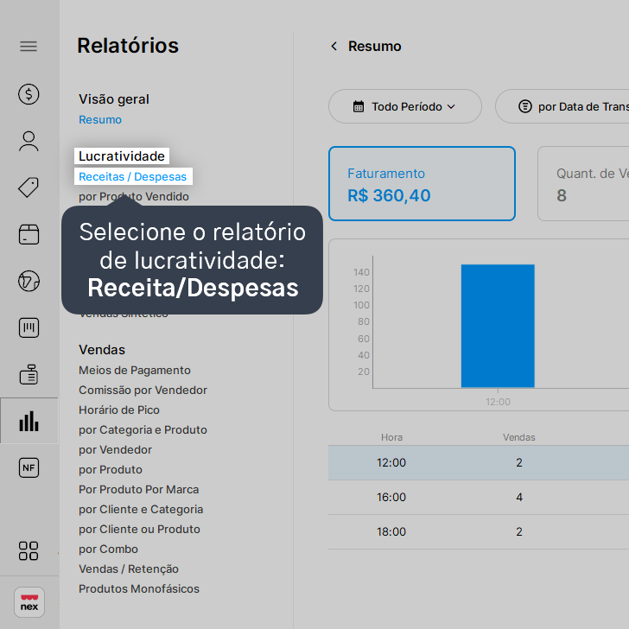Open por Vendedor report

[115, 449]
